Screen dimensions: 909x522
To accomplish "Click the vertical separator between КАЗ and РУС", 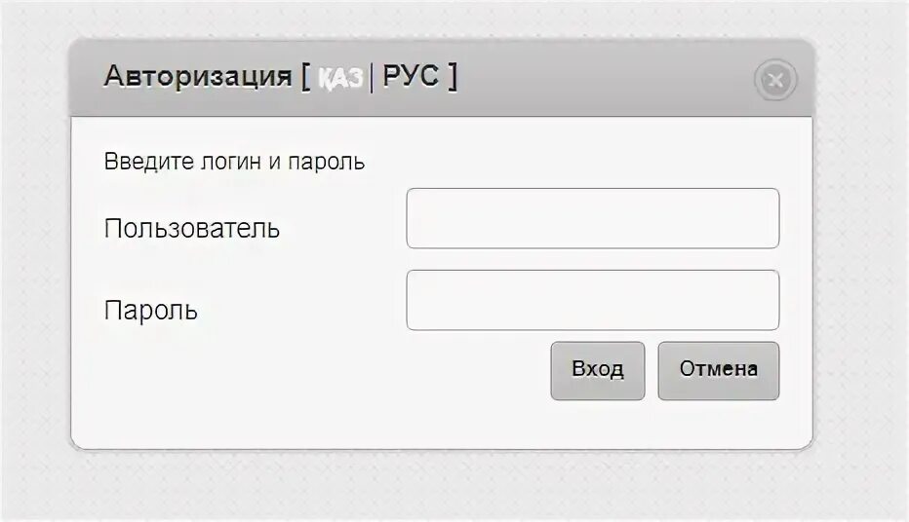I will 372,78.
